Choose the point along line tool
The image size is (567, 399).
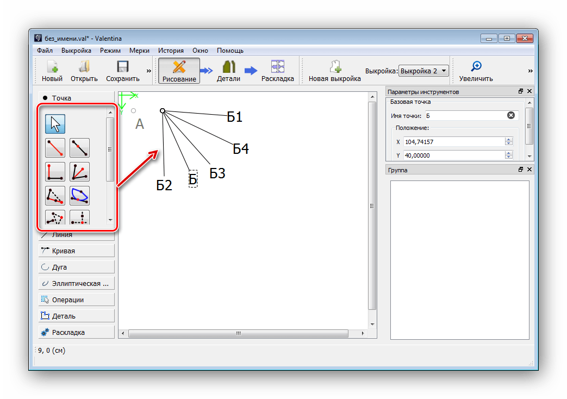coord(79,148)
